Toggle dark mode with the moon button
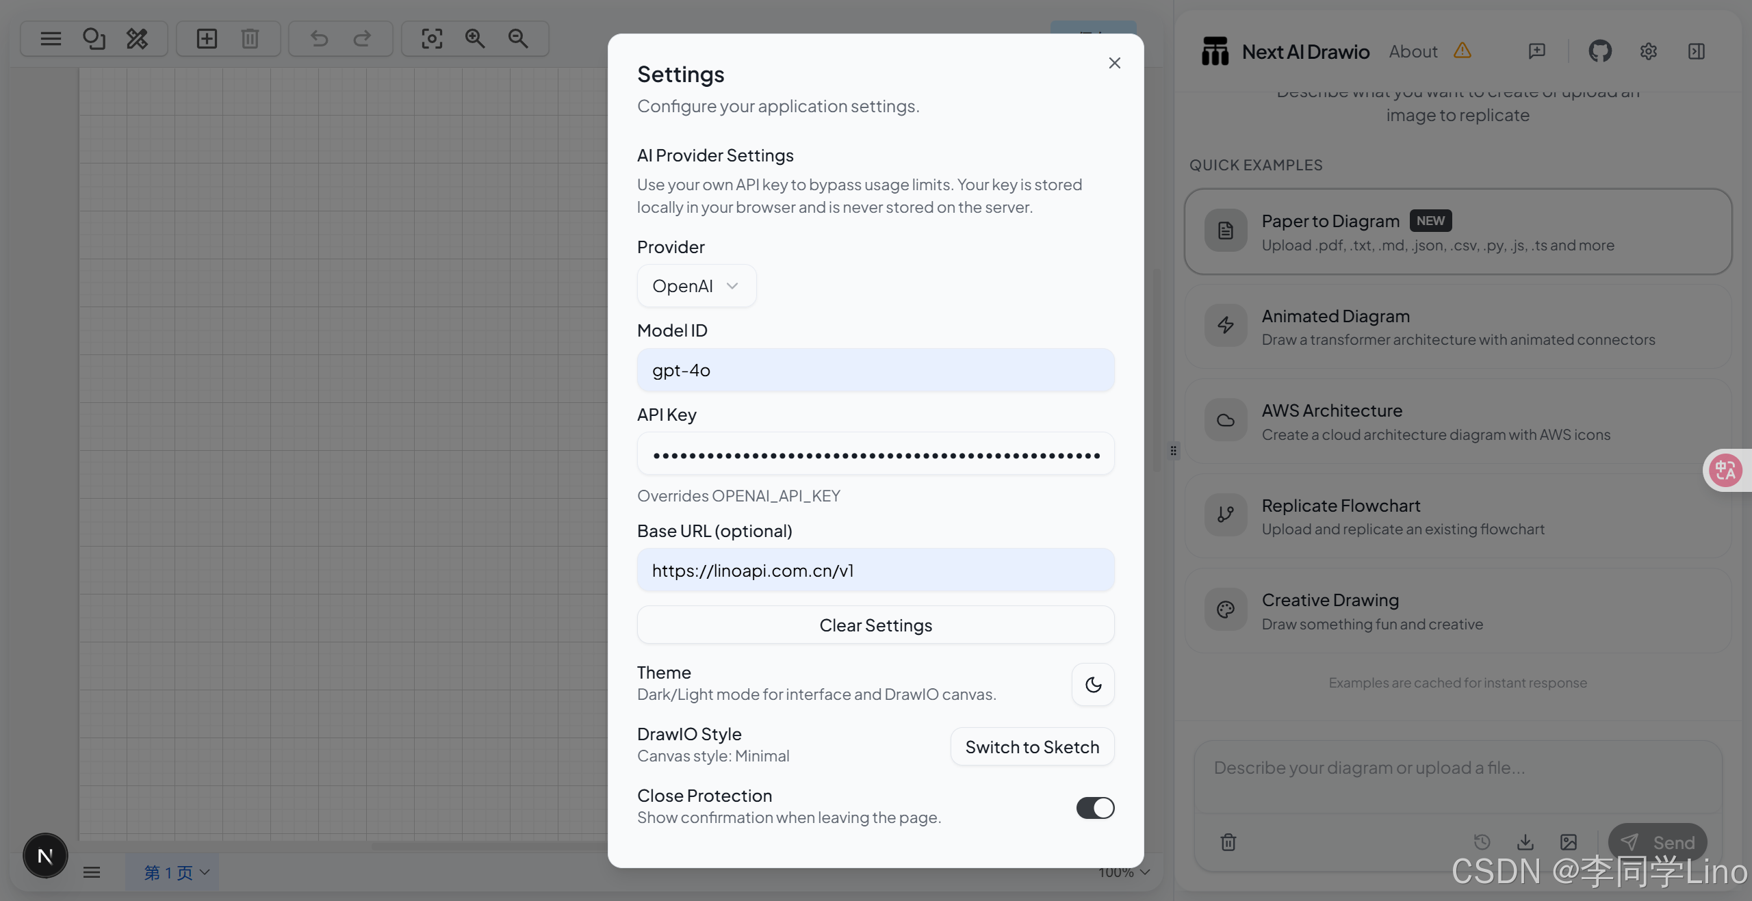 (1093, 684)
